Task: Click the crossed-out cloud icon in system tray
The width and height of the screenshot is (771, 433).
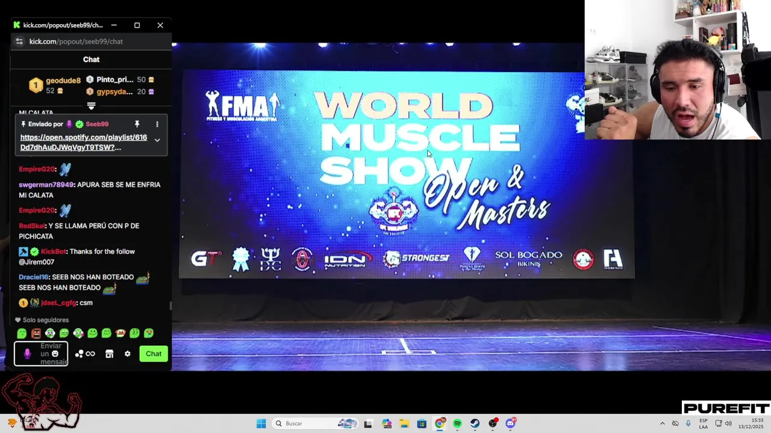Action: pyautogui.click(x=675, y=423)
